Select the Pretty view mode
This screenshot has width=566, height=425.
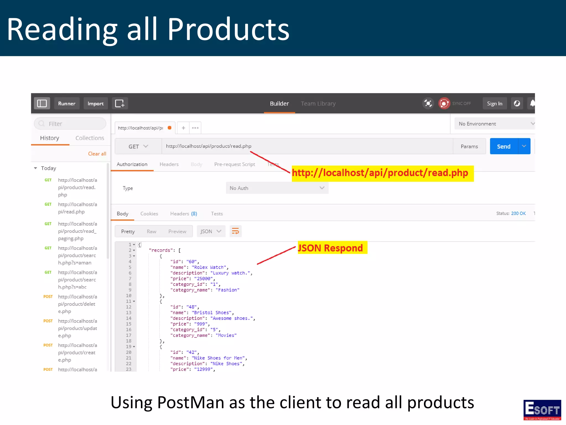[128, 231]
